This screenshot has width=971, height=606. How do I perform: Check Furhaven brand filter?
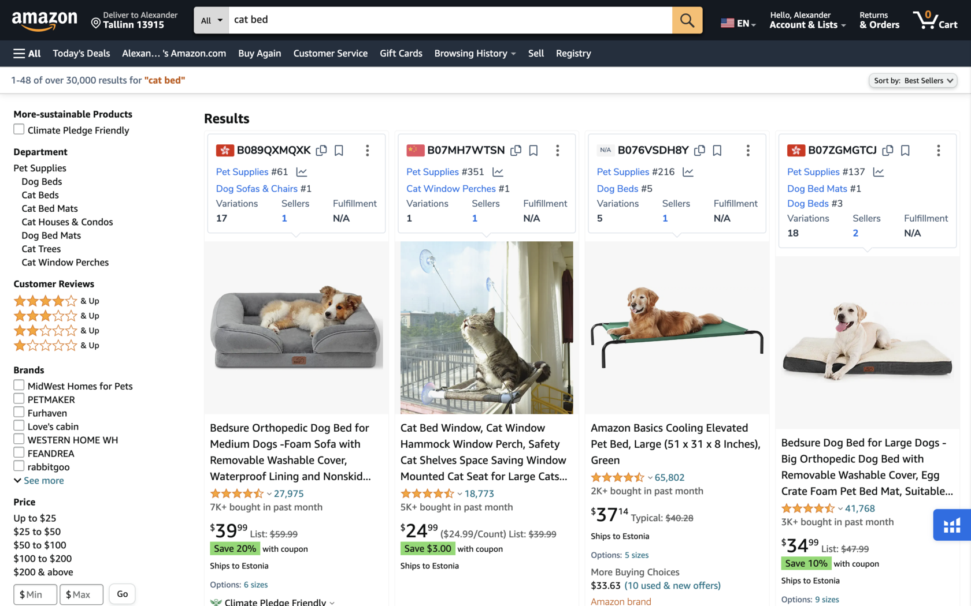pyautogui.click(x=19, y=412)
